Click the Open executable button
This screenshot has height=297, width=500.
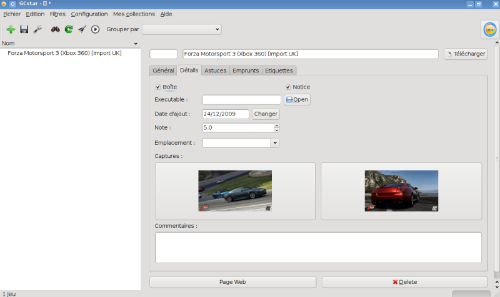point(297,100)
